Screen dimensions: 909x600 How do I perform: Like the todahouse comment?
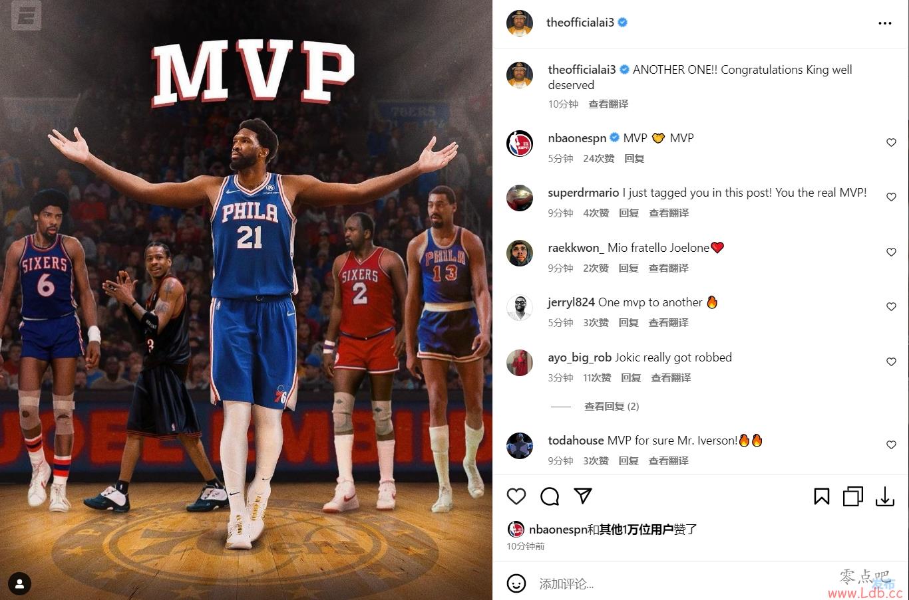[891, 445]
